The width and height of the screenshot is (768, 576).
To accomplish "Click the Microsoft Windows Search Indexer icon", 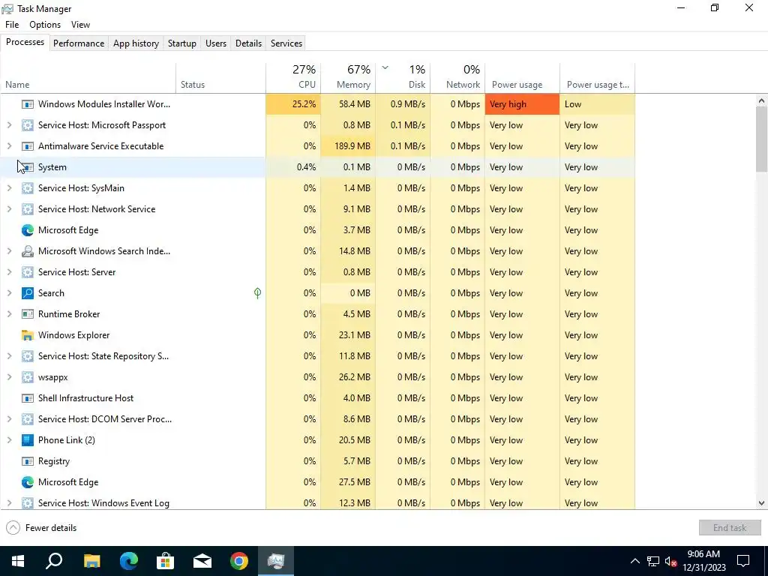I will click(x=28, y=251).
